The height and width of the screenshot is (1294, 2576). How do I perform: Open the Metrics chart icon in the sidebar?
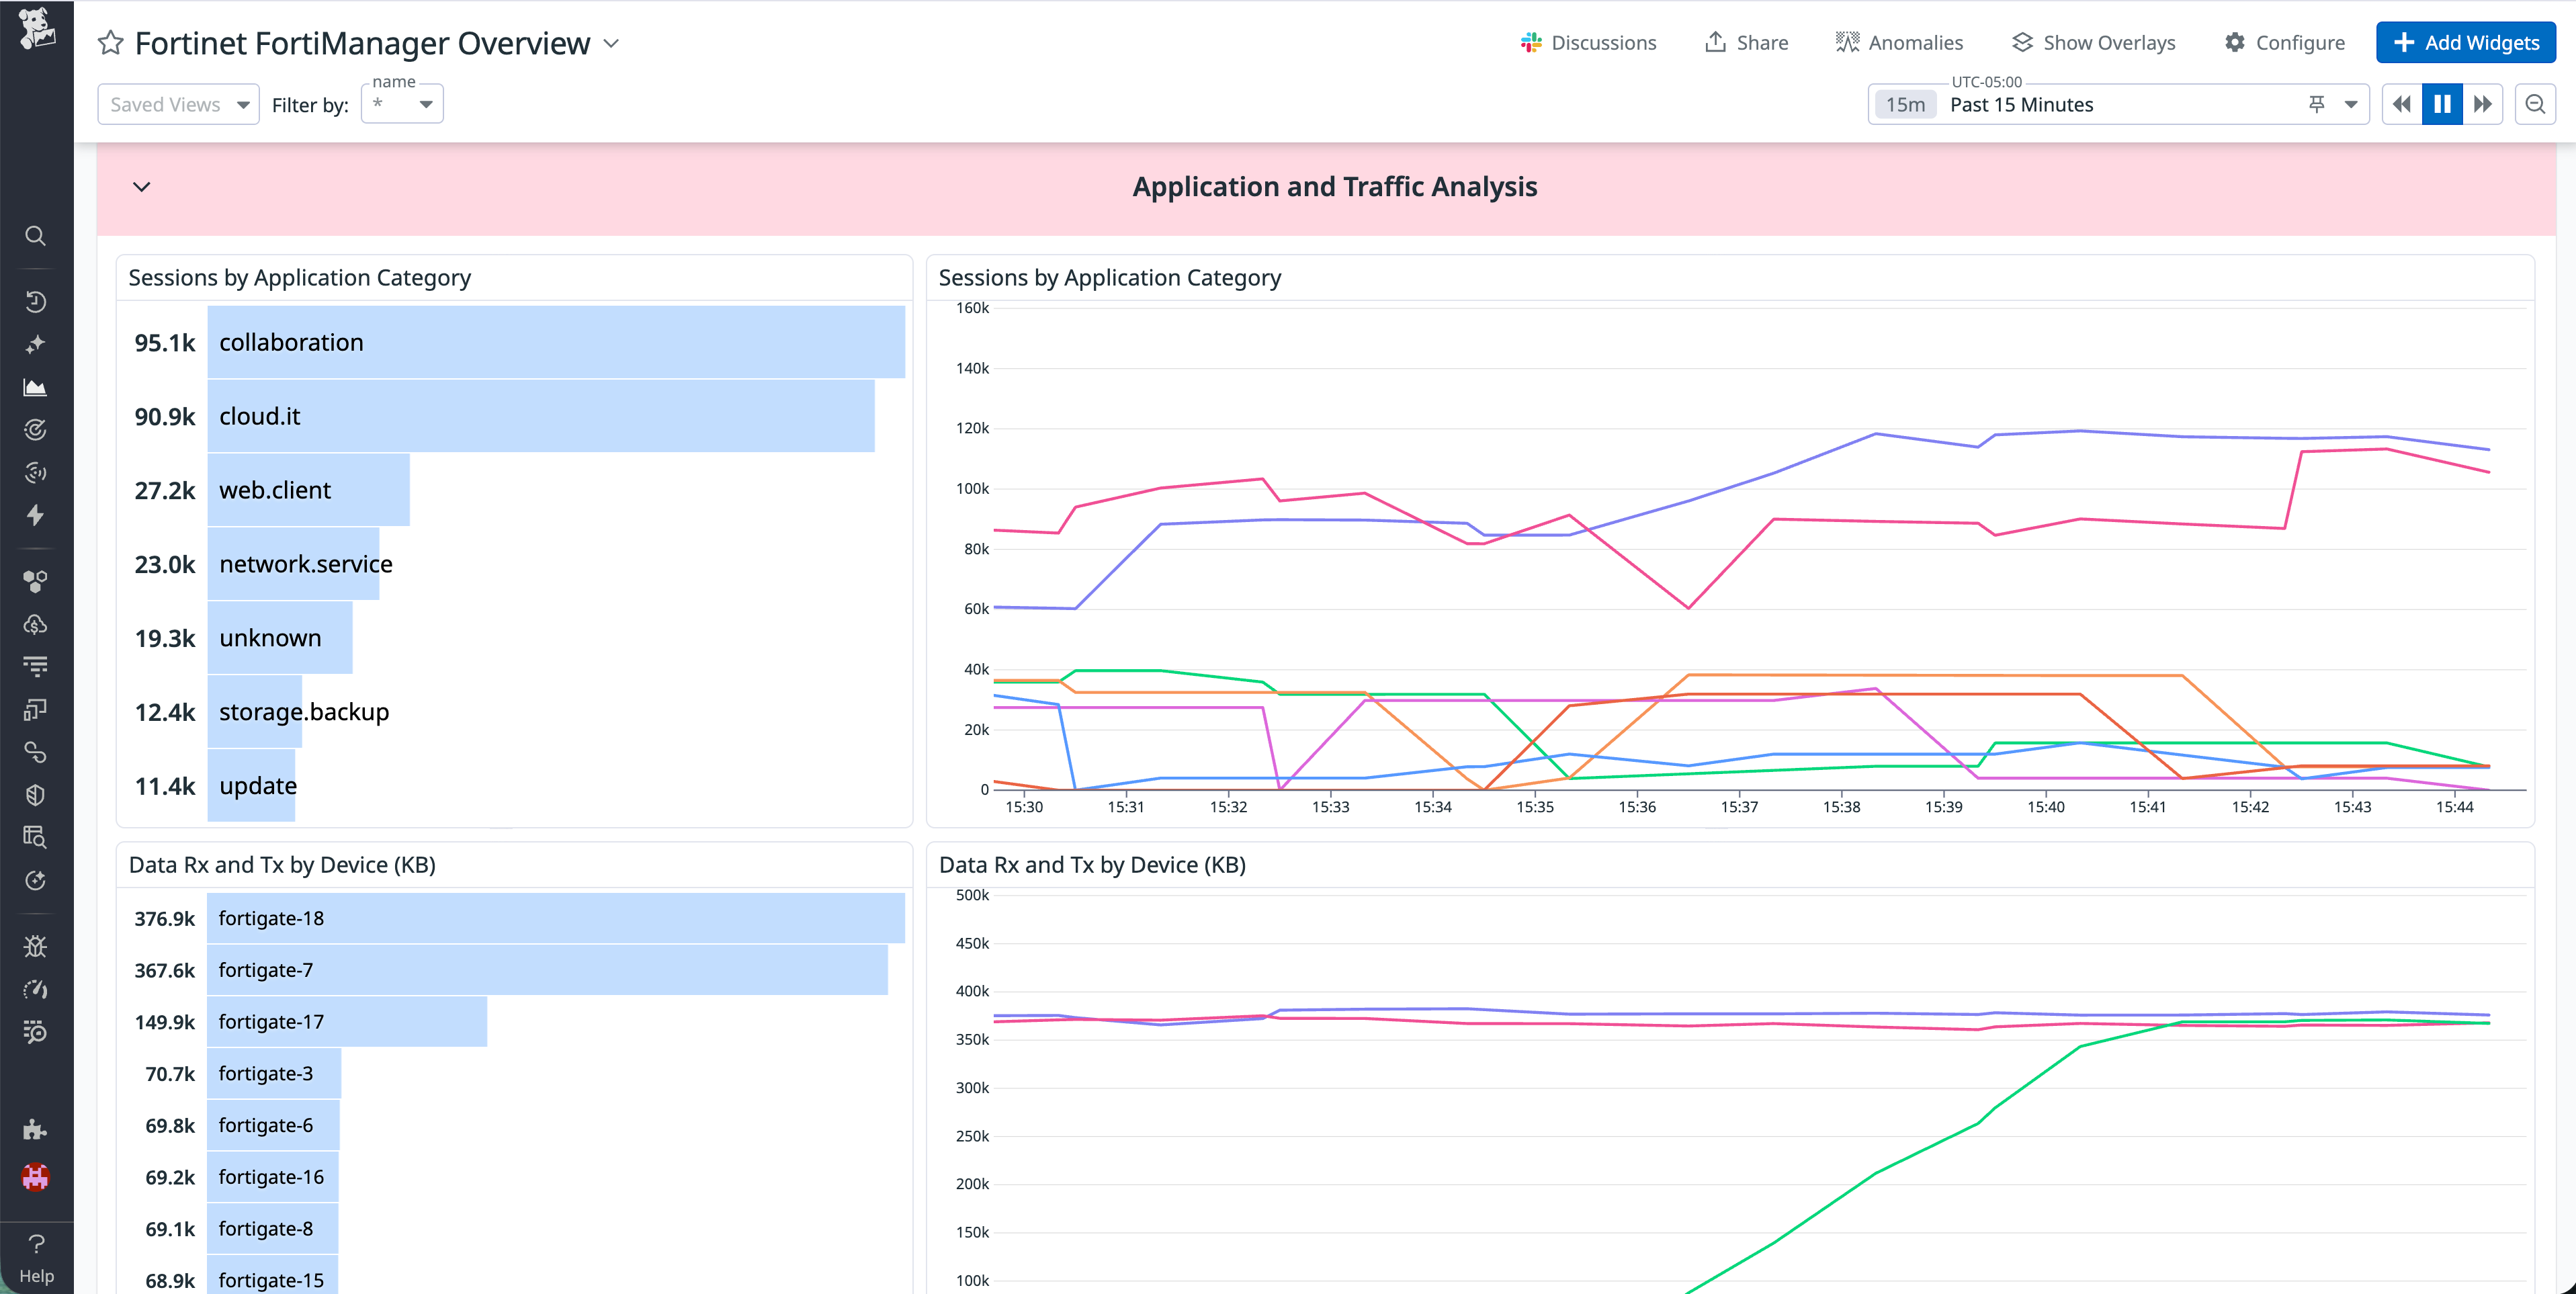coord(36,387)
